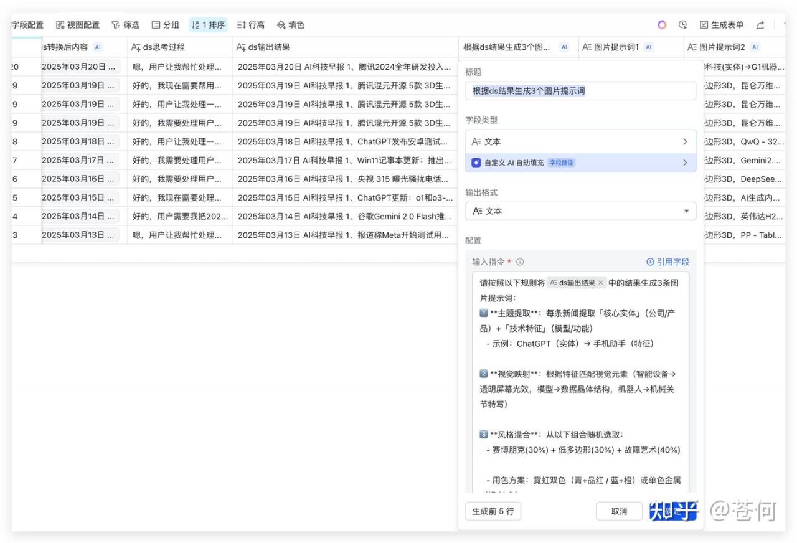Select output cell mentioning 腾讯2024全年研发投入
The width and height of the screenshot is (797, 543).
[x=346, y=67]
